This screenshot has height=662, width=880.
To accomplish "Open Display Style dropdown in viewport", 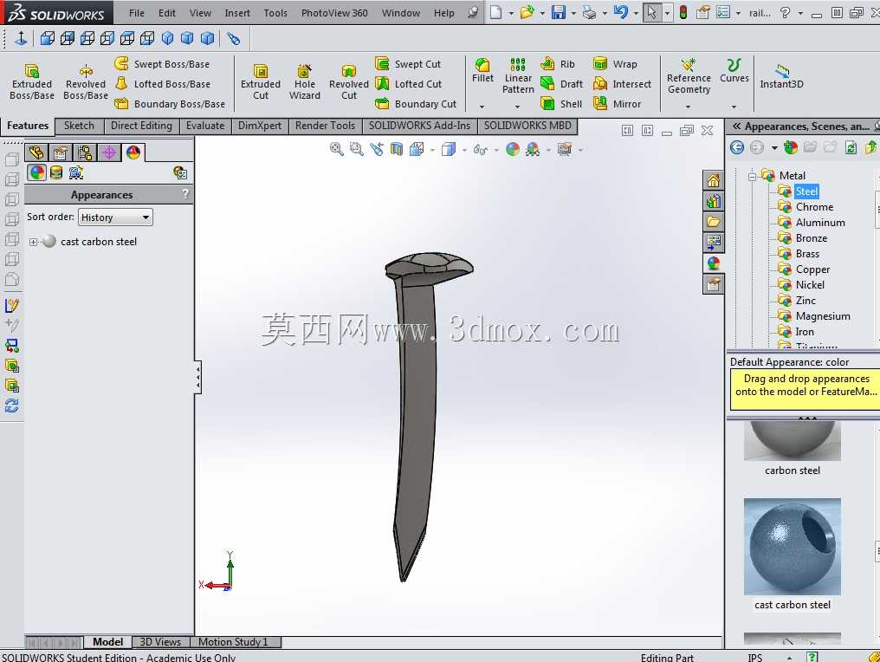I will click(x=464, y=150).
